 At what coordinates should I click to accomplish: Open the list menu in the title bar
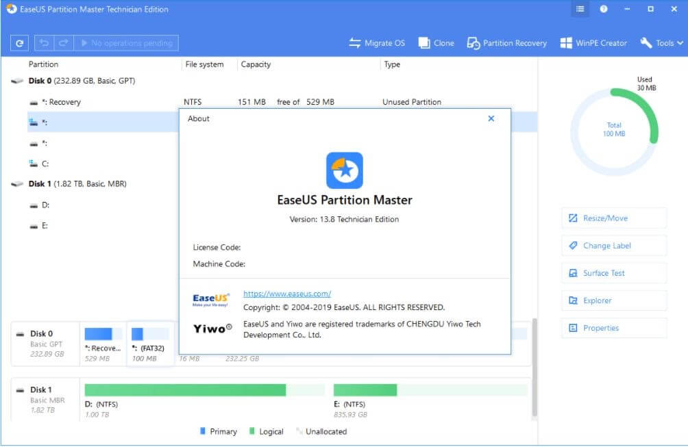coord(580,9)
